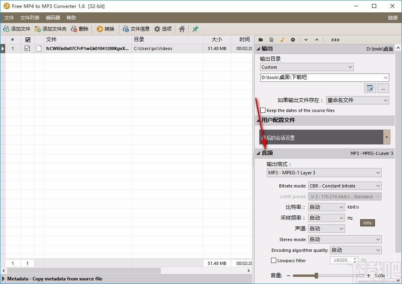Uncheck the checkbox for file row 1
Screen dimensions: 402x284
pos(27,48)
